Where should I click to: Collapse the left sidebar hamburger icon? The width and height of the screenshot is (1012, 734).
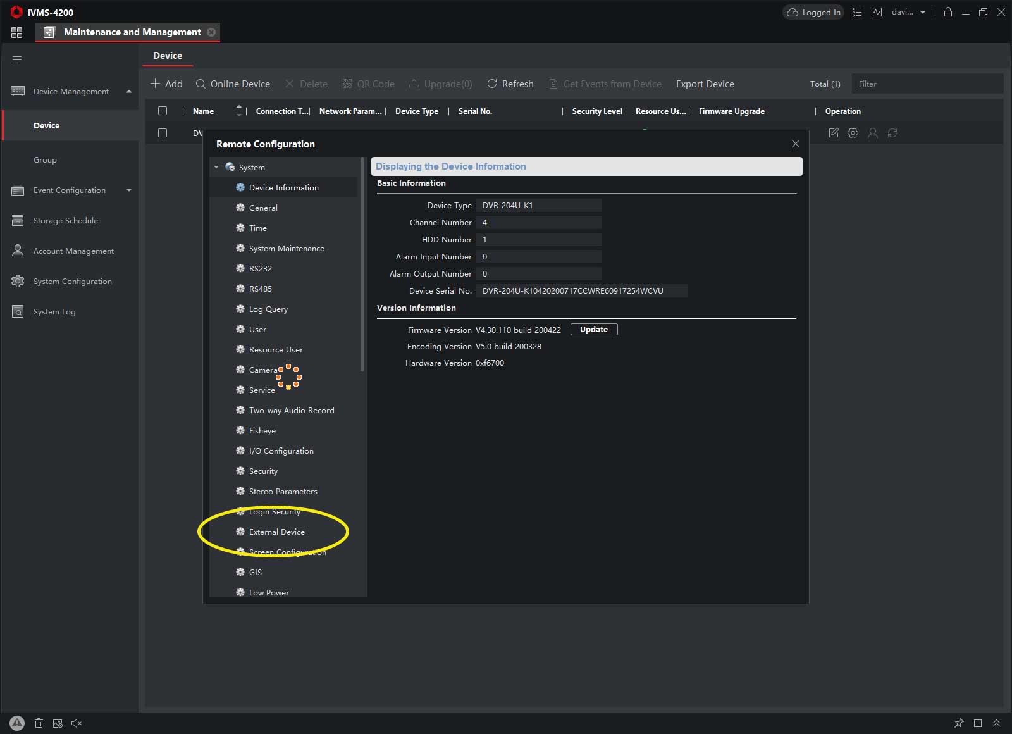[x=17, y=59]
